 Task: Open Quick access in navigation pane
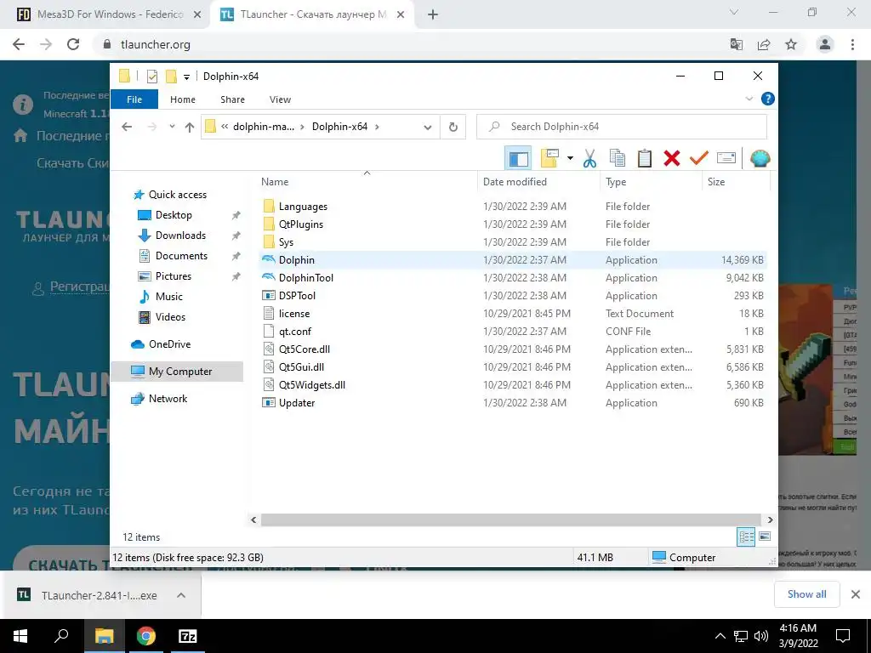178,195
